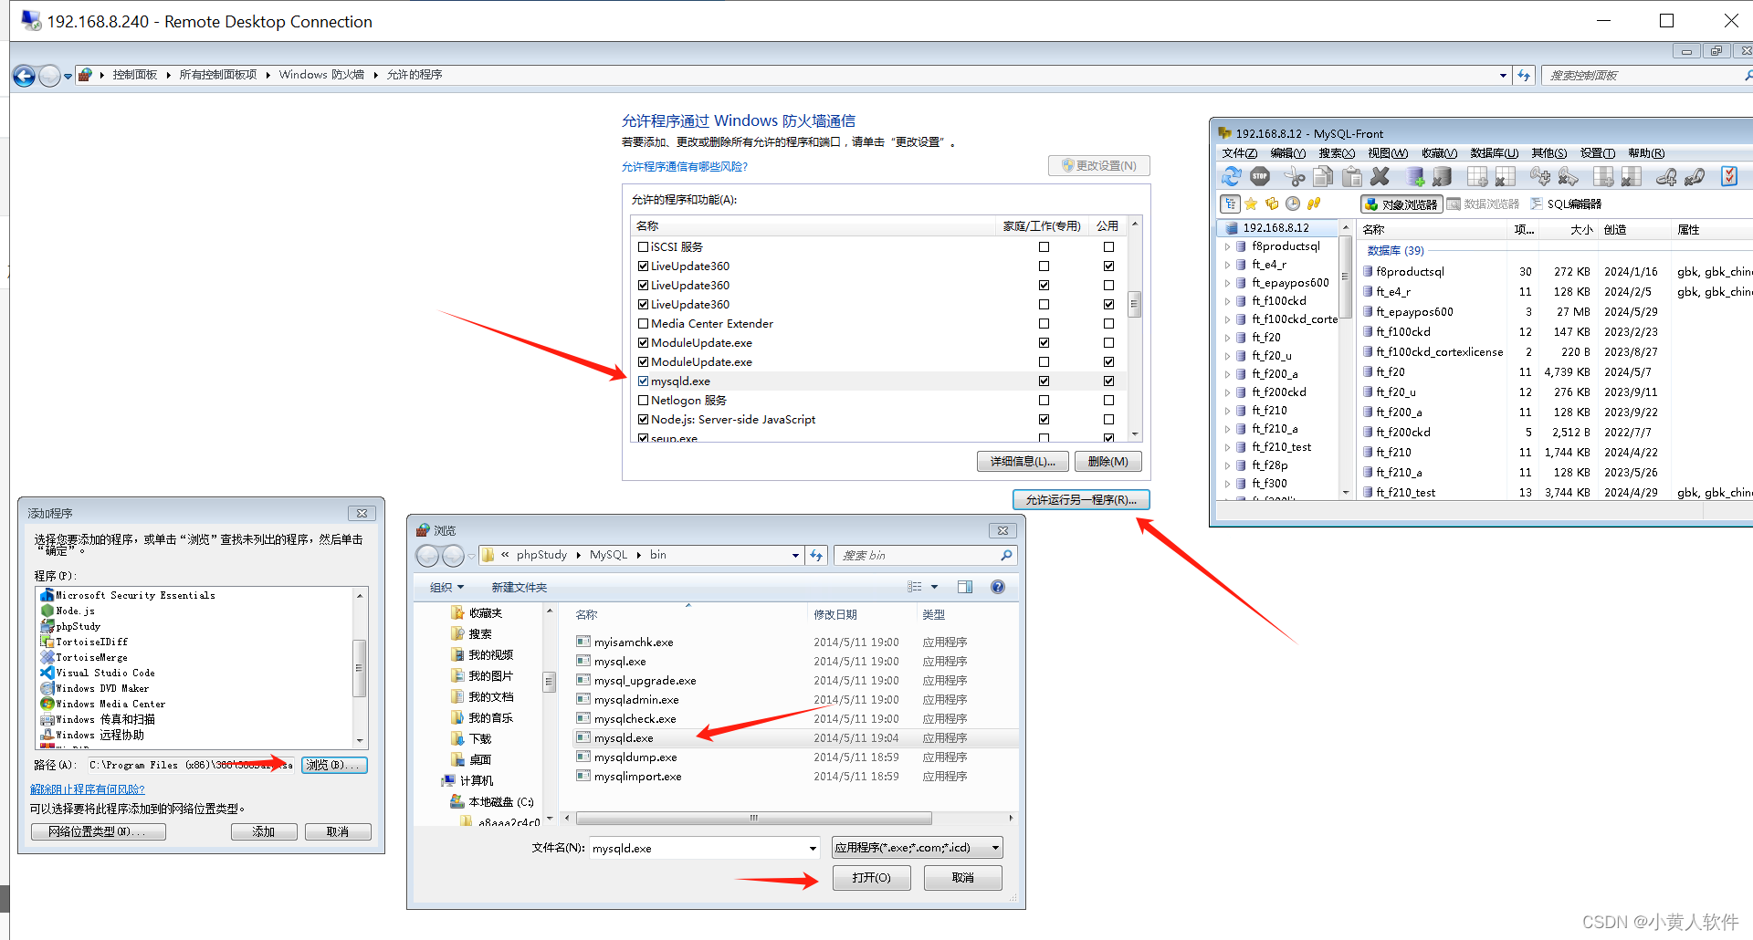Click the back arrow in Control Panel window

coord(25,76)
